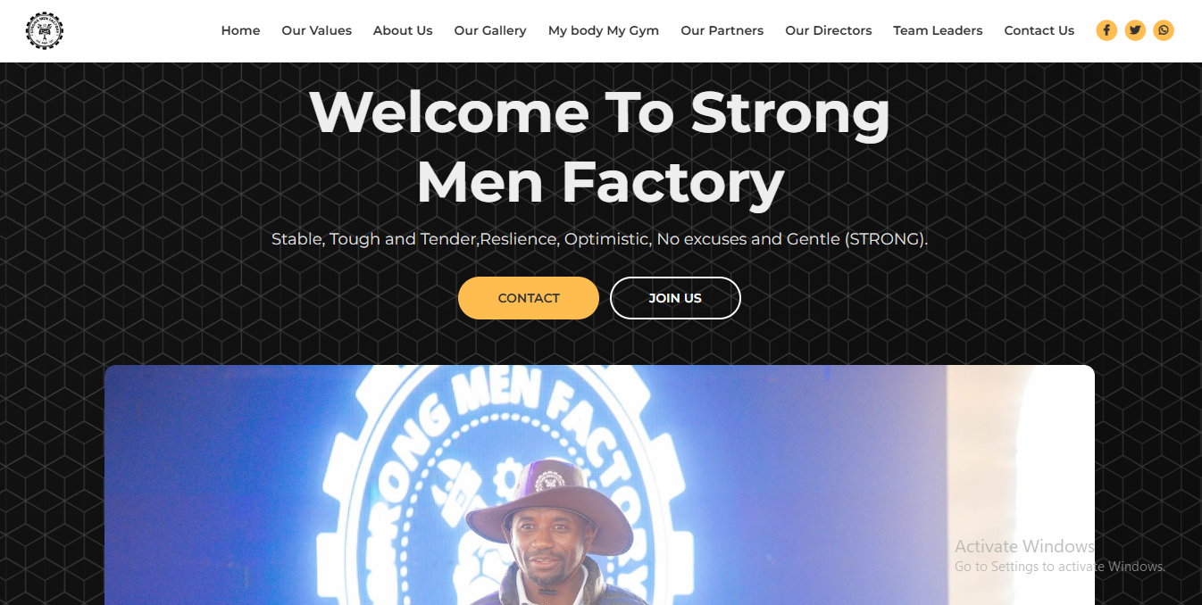Open My body My Gym section
The image size is (1202, 605).
[x=604, y=30]
